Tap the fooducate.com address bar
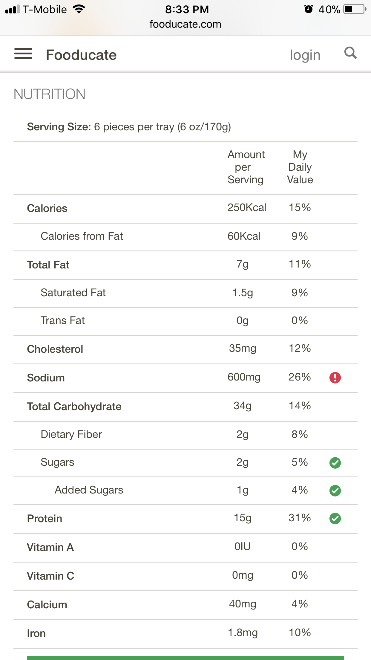This screenshot has width=371, height=660. (185, 24)
